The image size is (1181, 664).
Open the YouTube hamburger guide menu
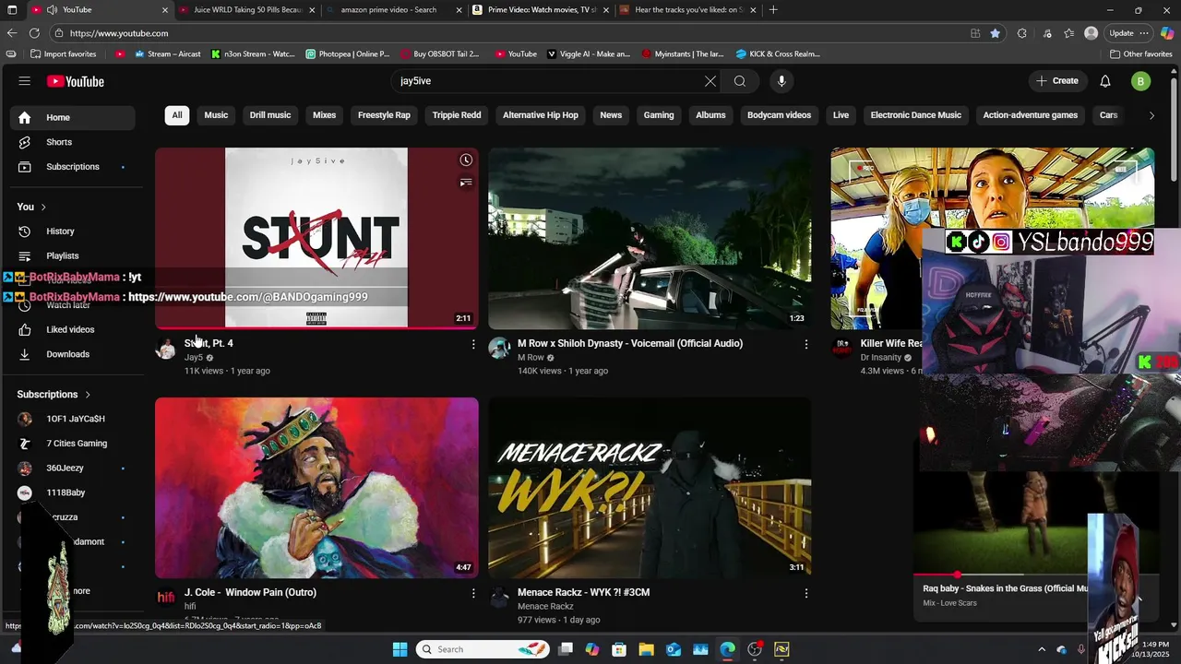coord(25,81)
